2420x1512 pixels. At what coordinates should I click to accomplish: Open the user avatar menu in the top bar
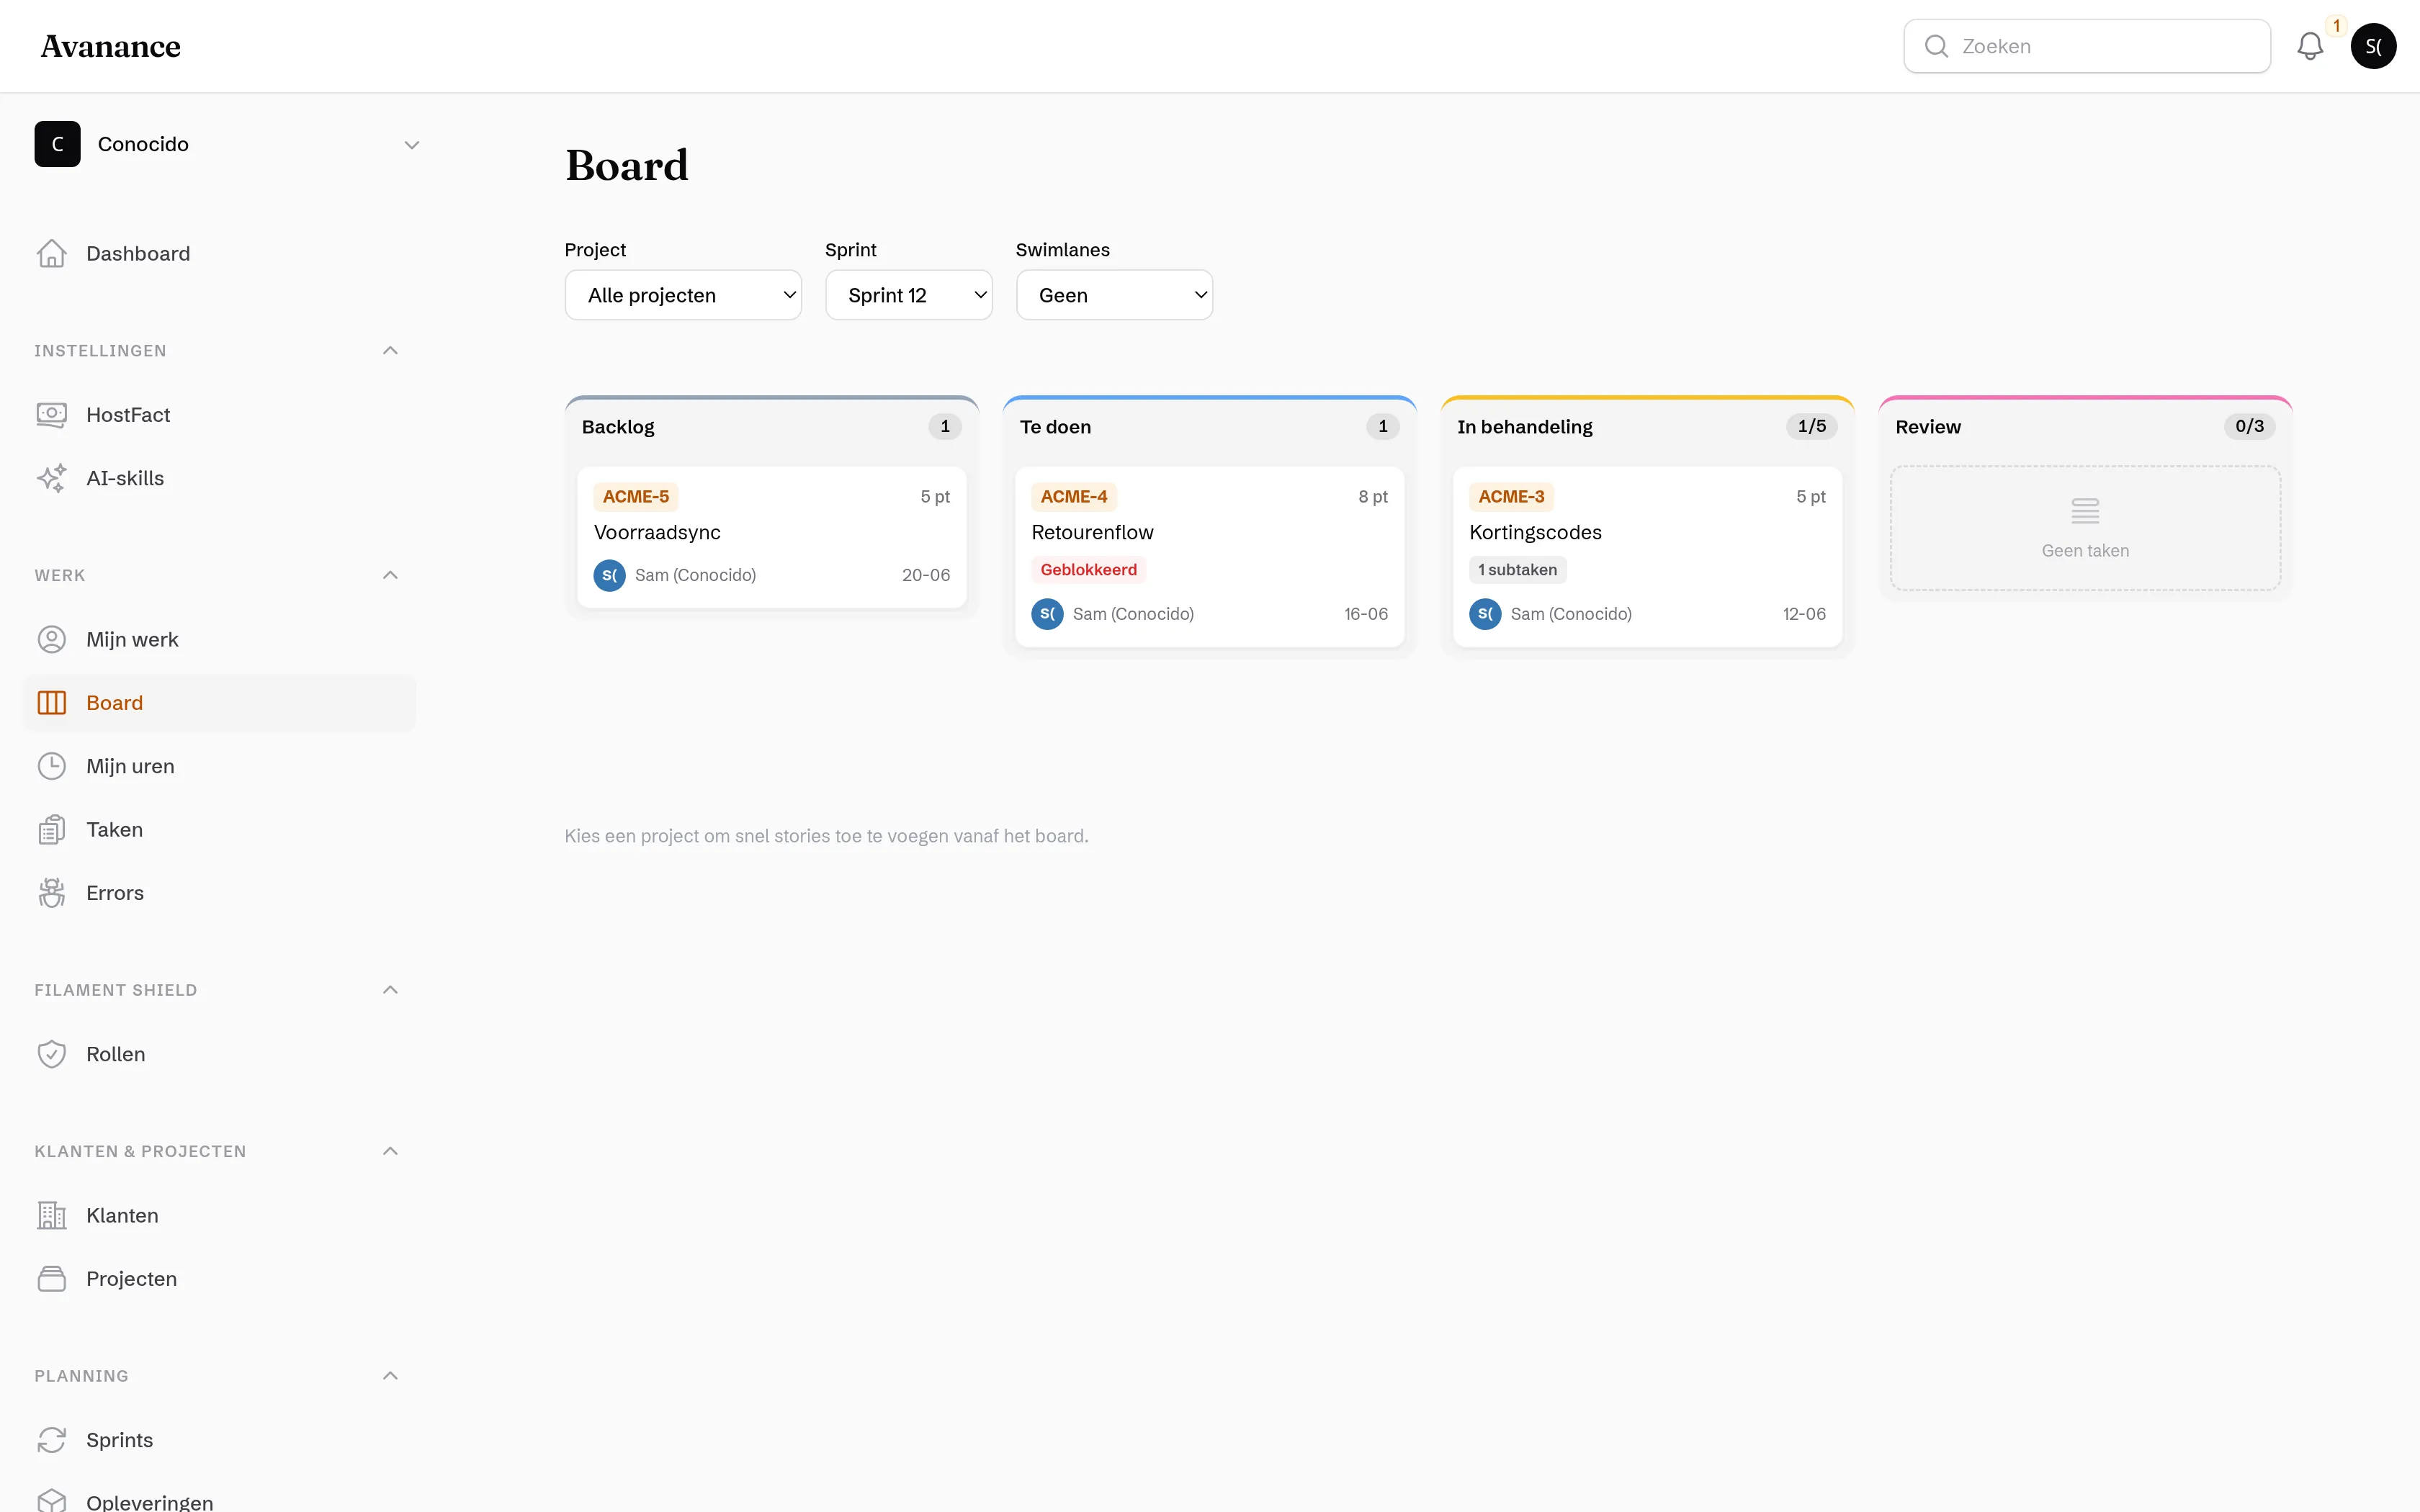pyautogui.click(x=2373, y=46)
